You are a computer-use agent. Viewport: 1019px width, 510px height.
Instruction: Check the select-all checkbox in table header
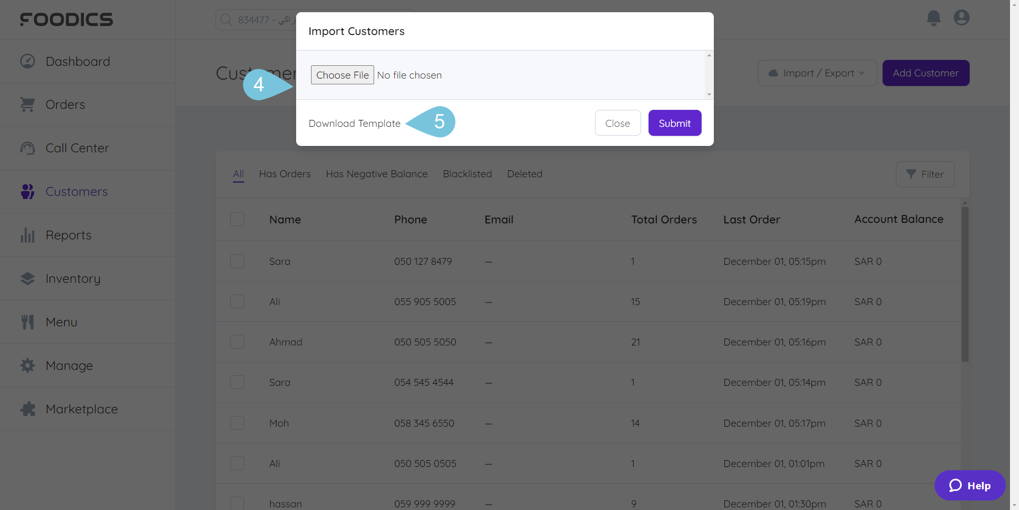[x=237, y=219]
